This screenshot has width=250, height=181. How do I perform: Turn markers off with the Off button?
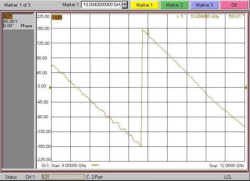point(234,5)
